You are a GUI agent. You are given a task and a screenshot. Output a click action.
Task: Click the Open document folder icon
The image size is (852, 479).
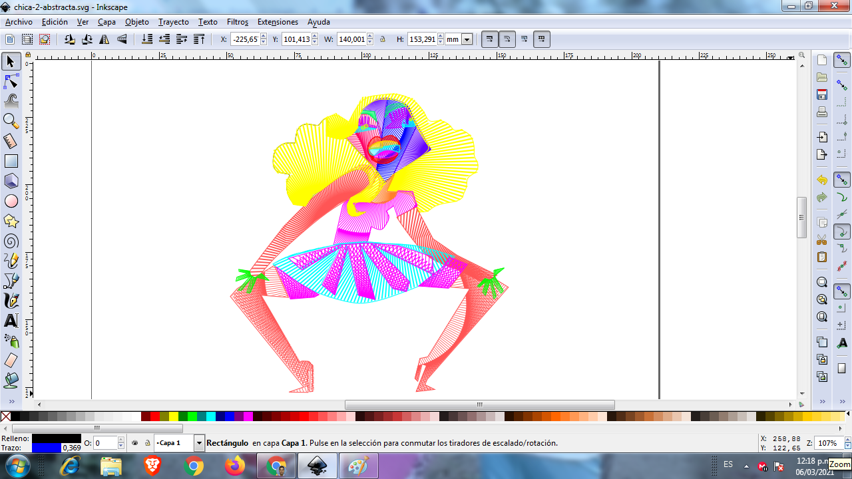pyautogui.click(x=822, y=77)
